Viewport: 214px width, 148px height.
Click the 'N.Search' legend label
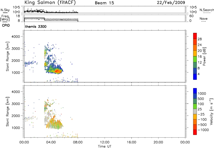coord(207,10)
